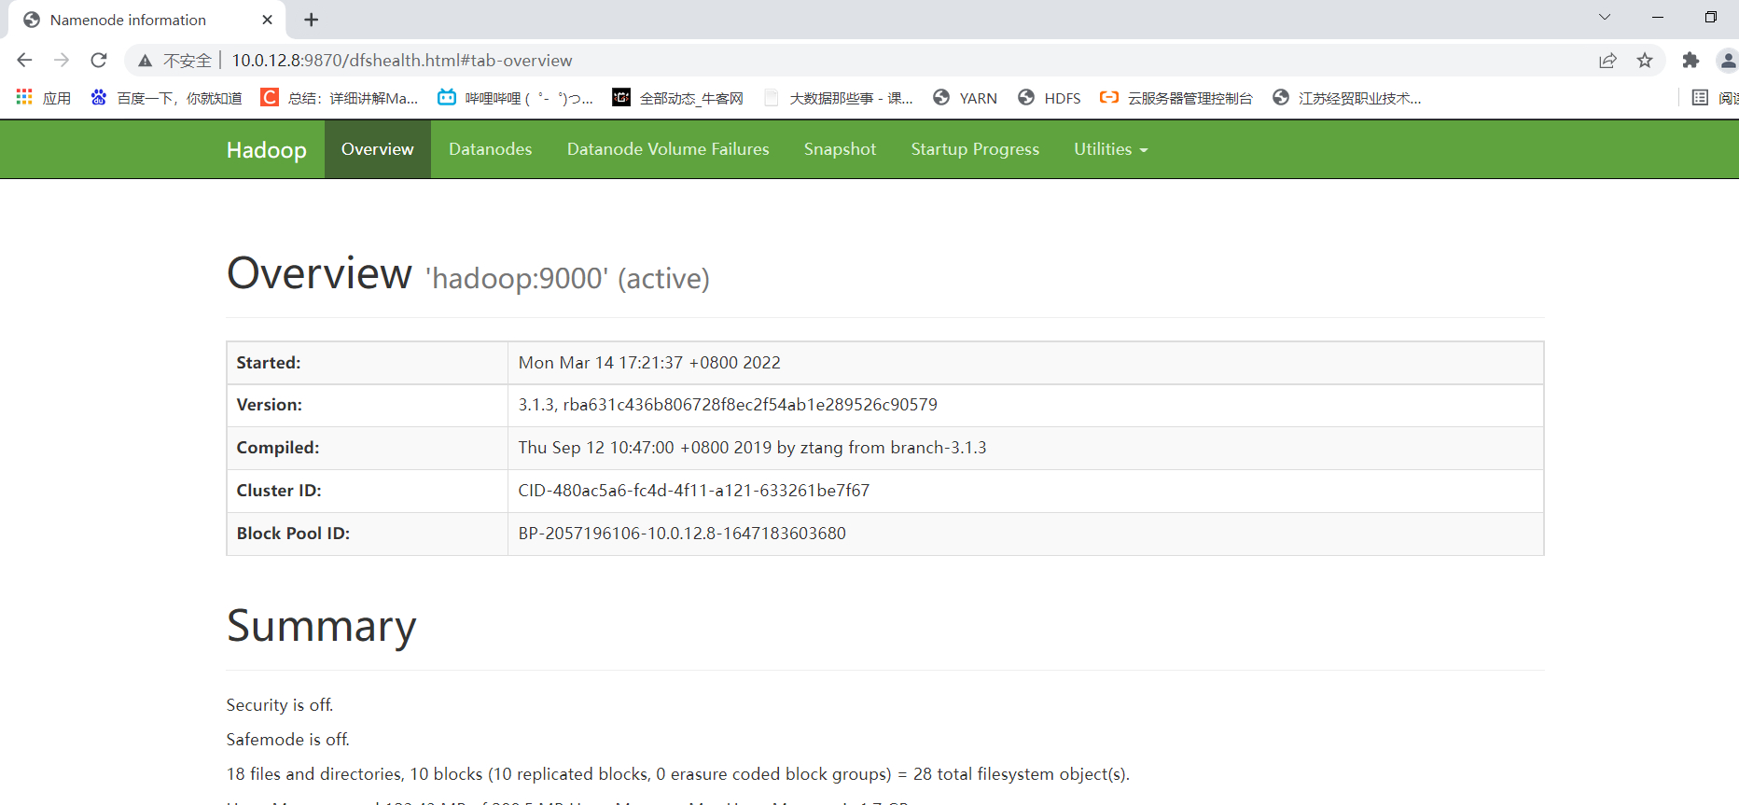Click the Cluster ID value
Viewport: 1739px width, 805px height.
point(694,491)
